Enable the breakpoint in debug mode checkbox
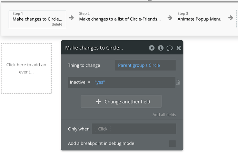238x158 pixels. pyautogui.click(x=172, y=144)
